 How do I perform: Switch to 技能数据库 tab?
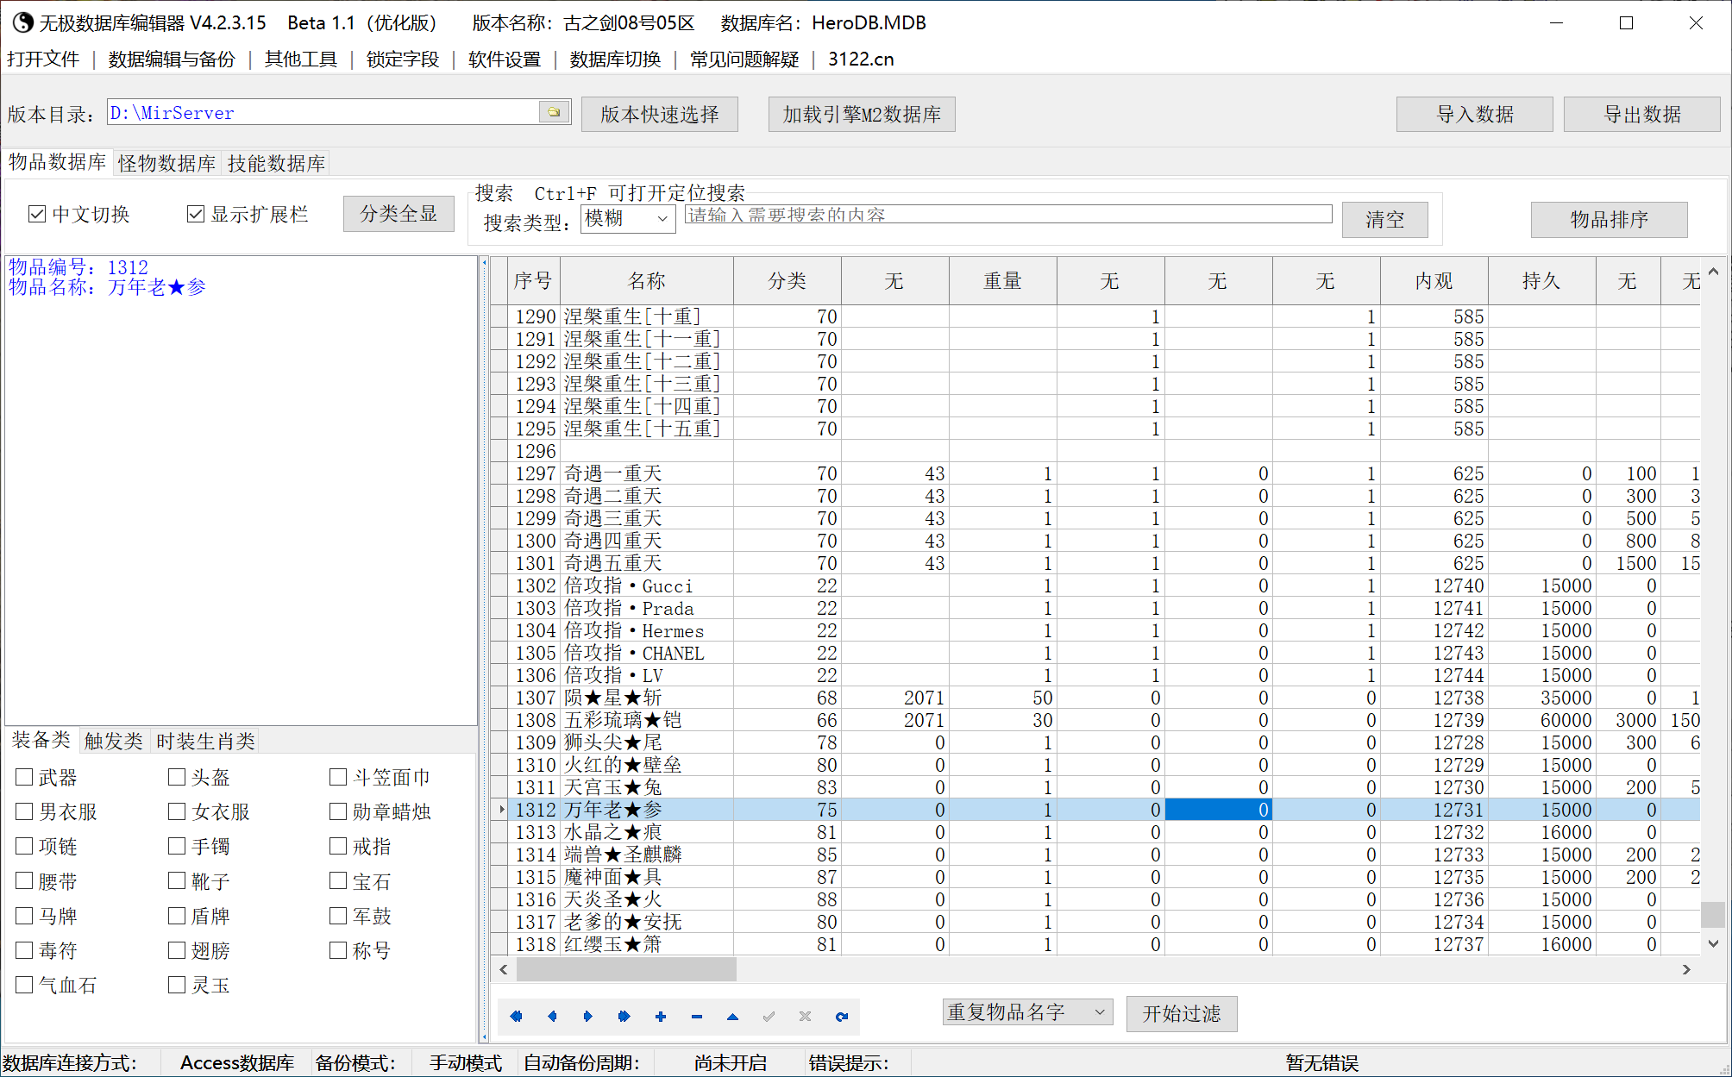click(277, 163)
